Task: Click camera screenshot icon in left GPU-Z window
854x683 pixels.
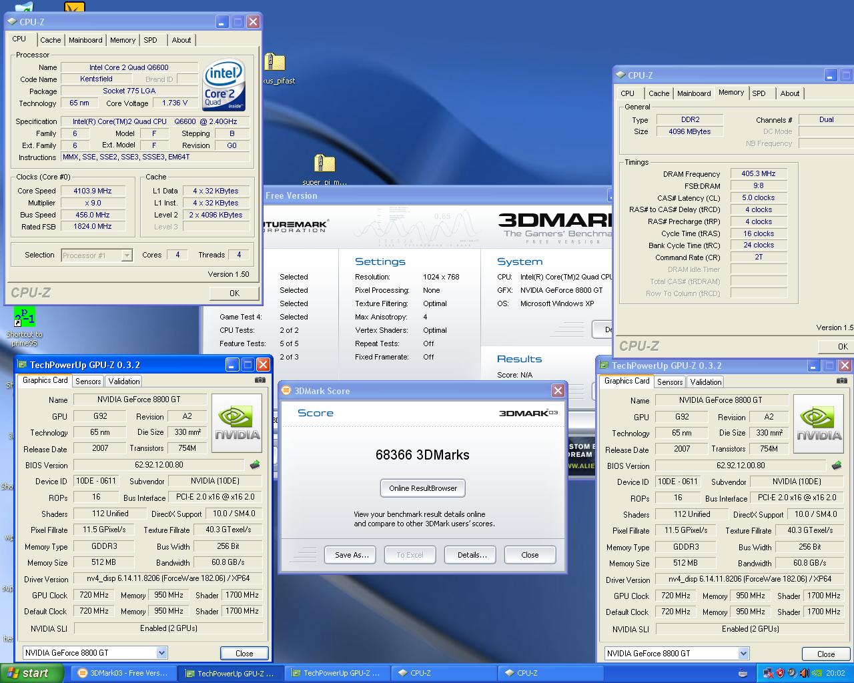Action: coord(260,380)
